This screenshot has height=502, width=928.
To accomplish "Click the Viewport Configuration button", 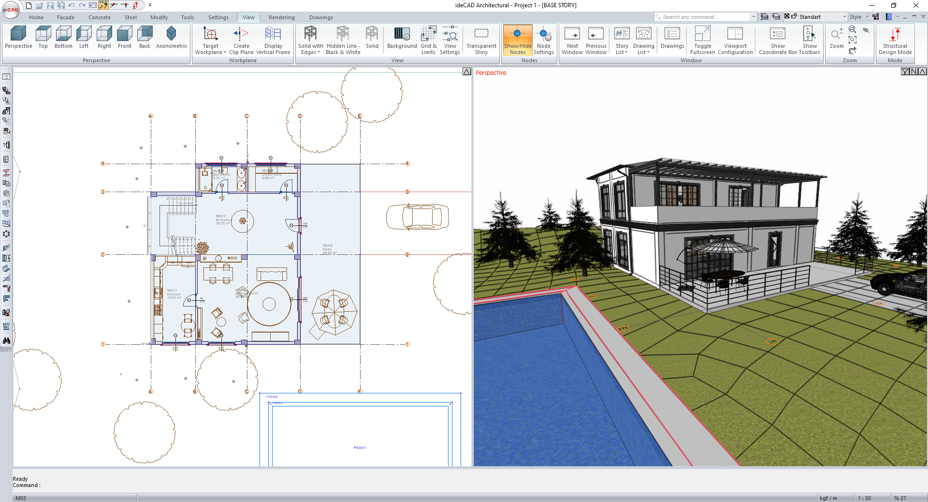I will point(735,40).
